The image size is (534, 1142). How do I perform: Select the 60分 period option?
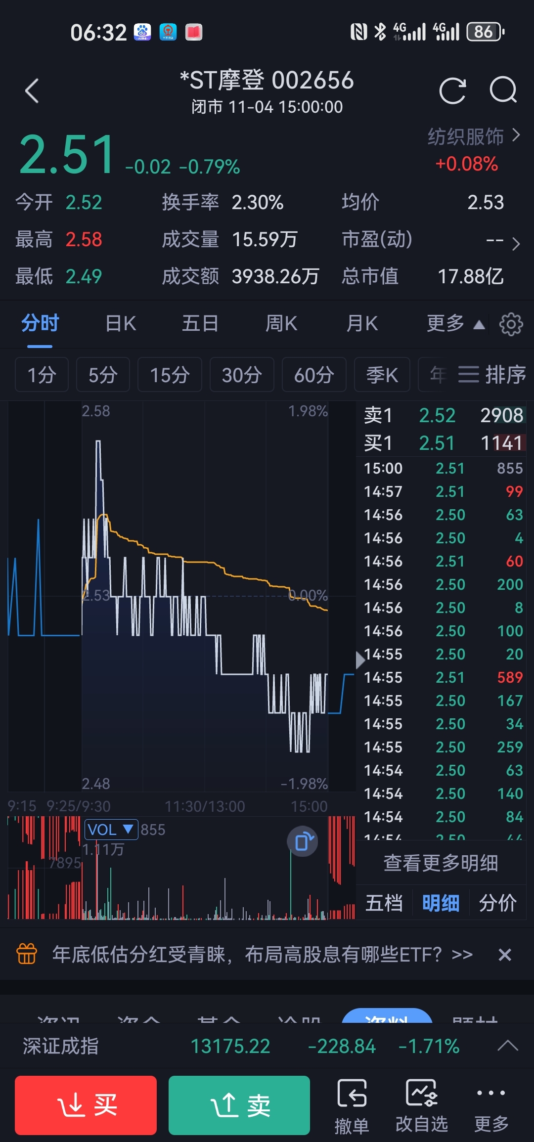314,374
